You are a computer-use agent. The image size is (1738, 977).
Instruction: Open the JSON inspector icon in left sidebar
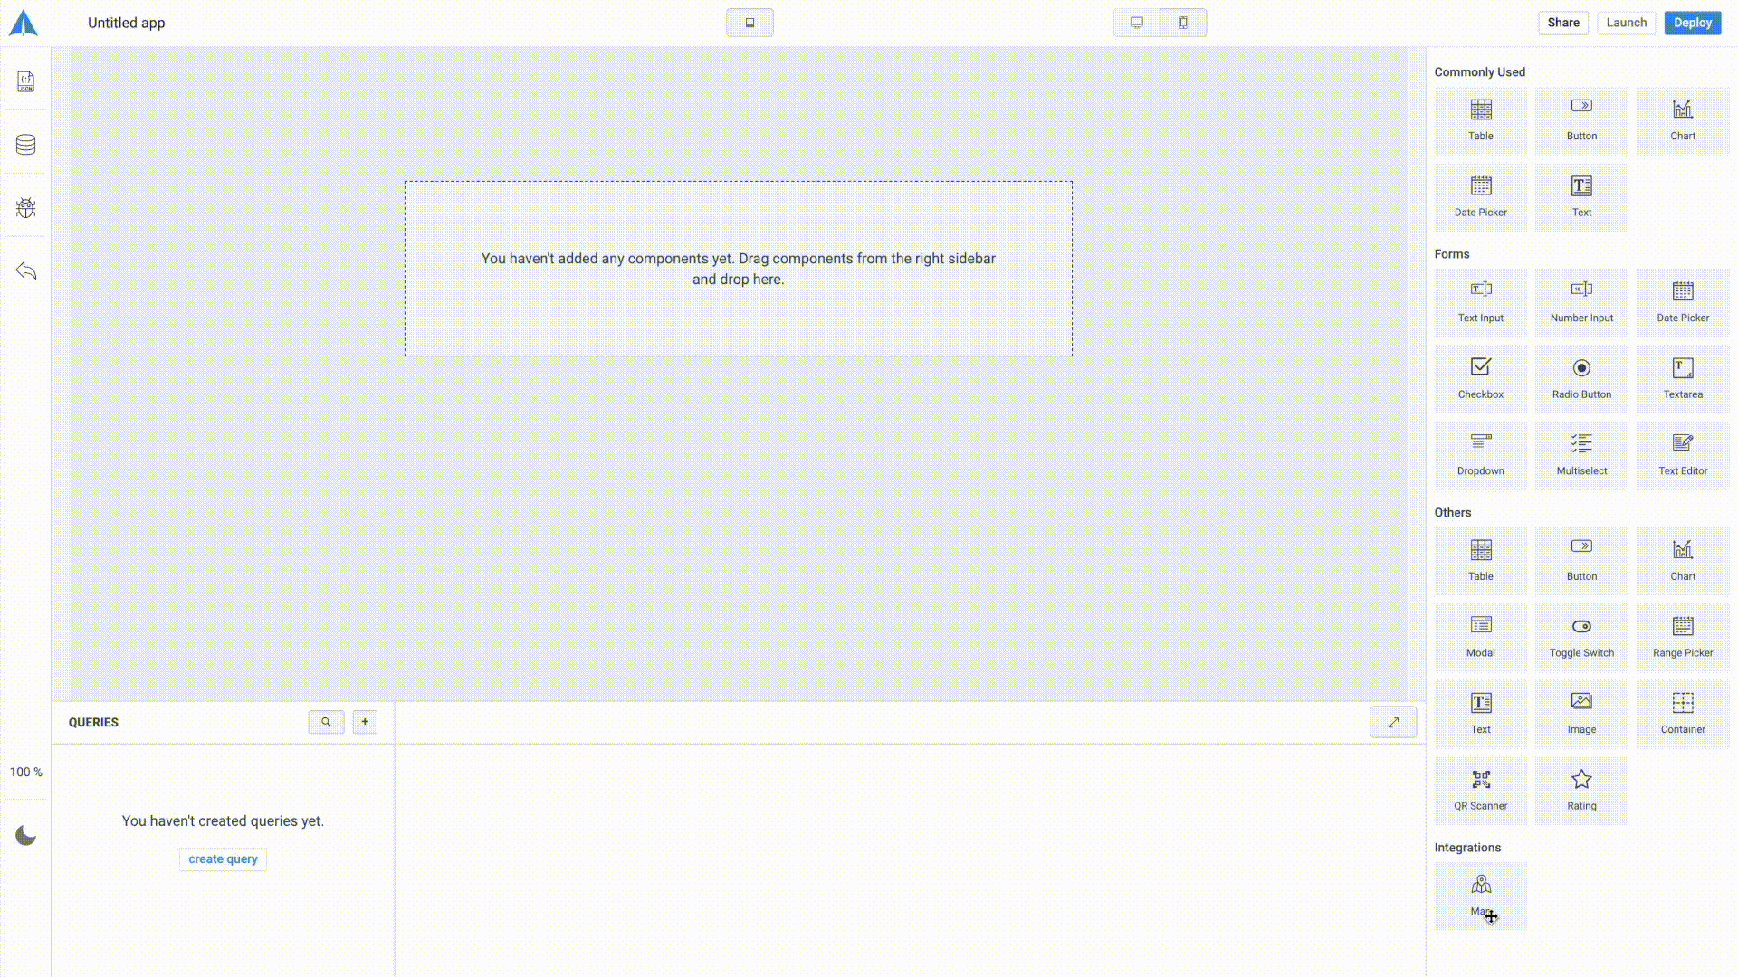tap(25, 81)
